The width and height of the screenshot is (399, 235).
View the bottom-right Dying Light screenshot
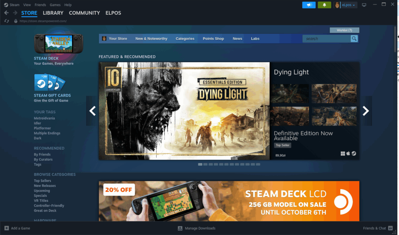pos(334,116)
